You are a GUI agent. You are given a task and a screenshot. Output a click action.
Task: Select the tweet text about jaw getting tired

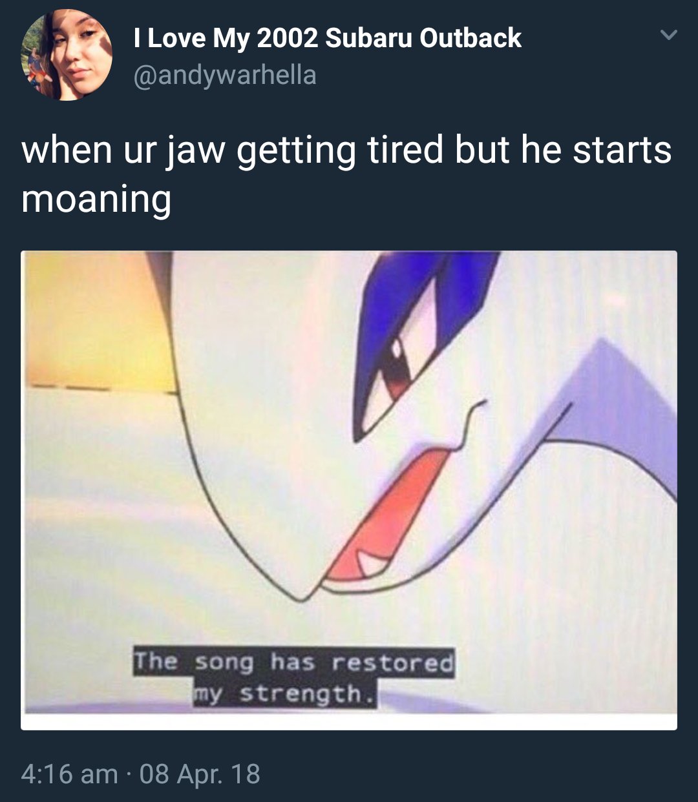(346, 174)
